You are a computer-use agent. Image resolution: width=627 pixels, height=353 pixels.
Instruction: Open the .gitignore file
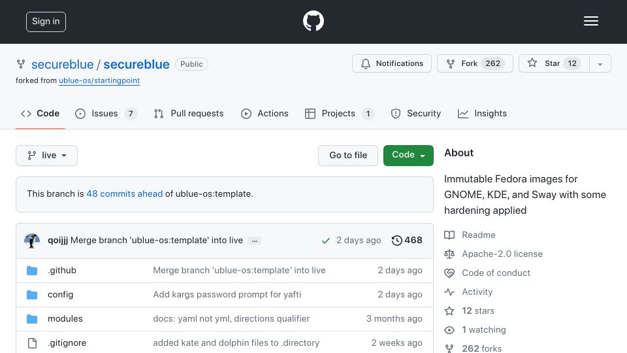click(67, 343)
